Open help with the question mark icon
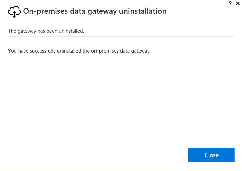 (230, 3)
